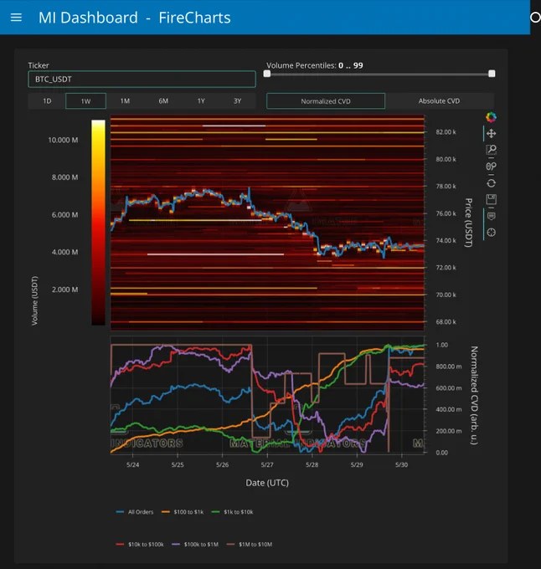The width and height of the screenshot is (541, 569).
Task: Toggle $1M to $10M legend series
Action: coord(250,545)
